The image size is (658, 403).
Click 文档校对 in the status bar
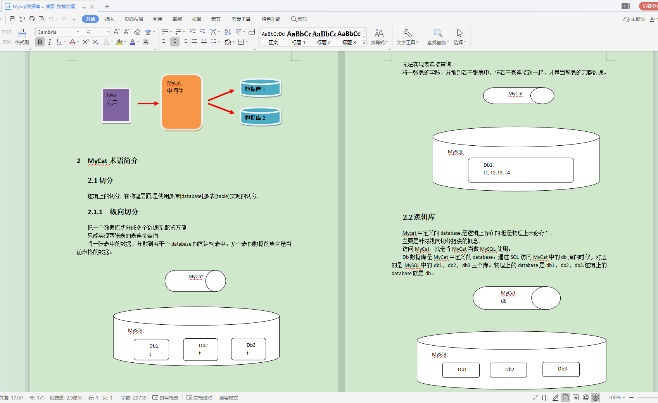tap(199, 398)
